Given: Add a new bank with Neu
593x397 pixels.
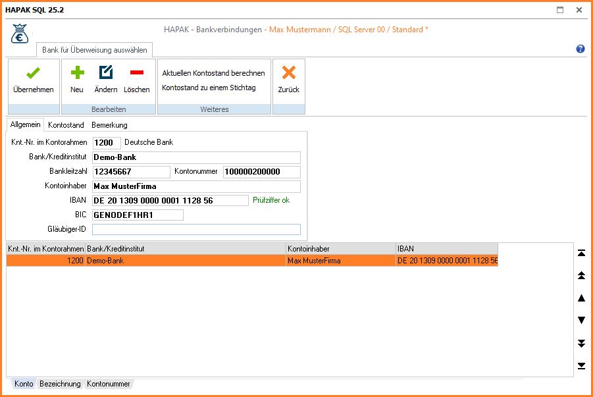Looking at the screenshot, I should (x=77, y=74).
